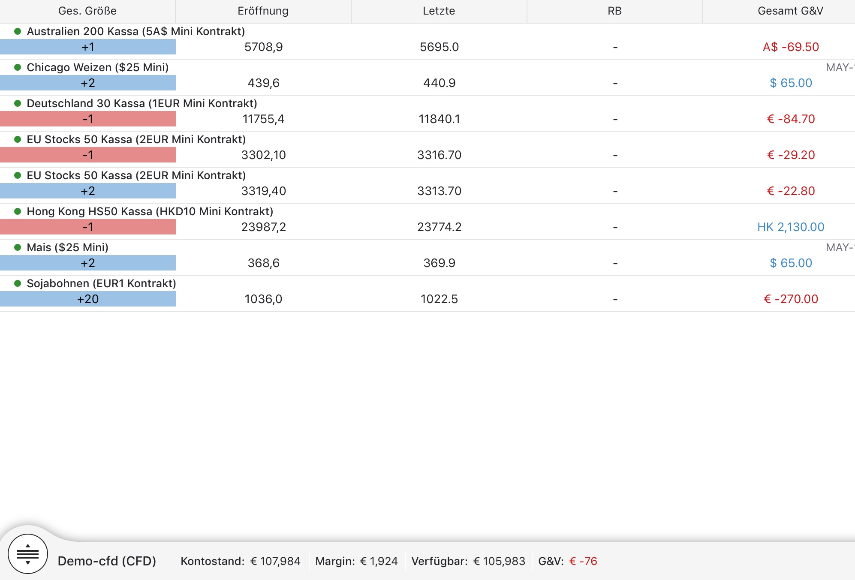855x580 pixels.
Task: Click the RB column header
Action: (614, 11)
